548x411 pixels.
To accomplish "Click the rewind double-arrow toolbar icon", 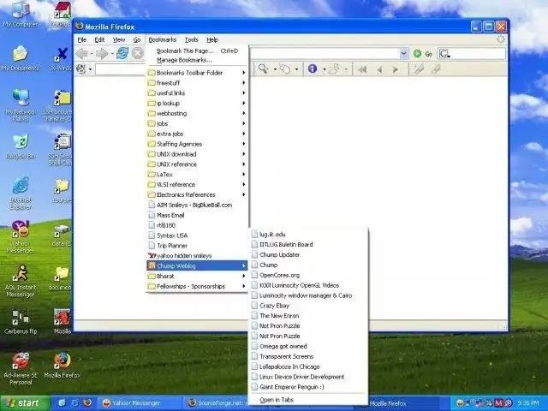I will [361, 69].
